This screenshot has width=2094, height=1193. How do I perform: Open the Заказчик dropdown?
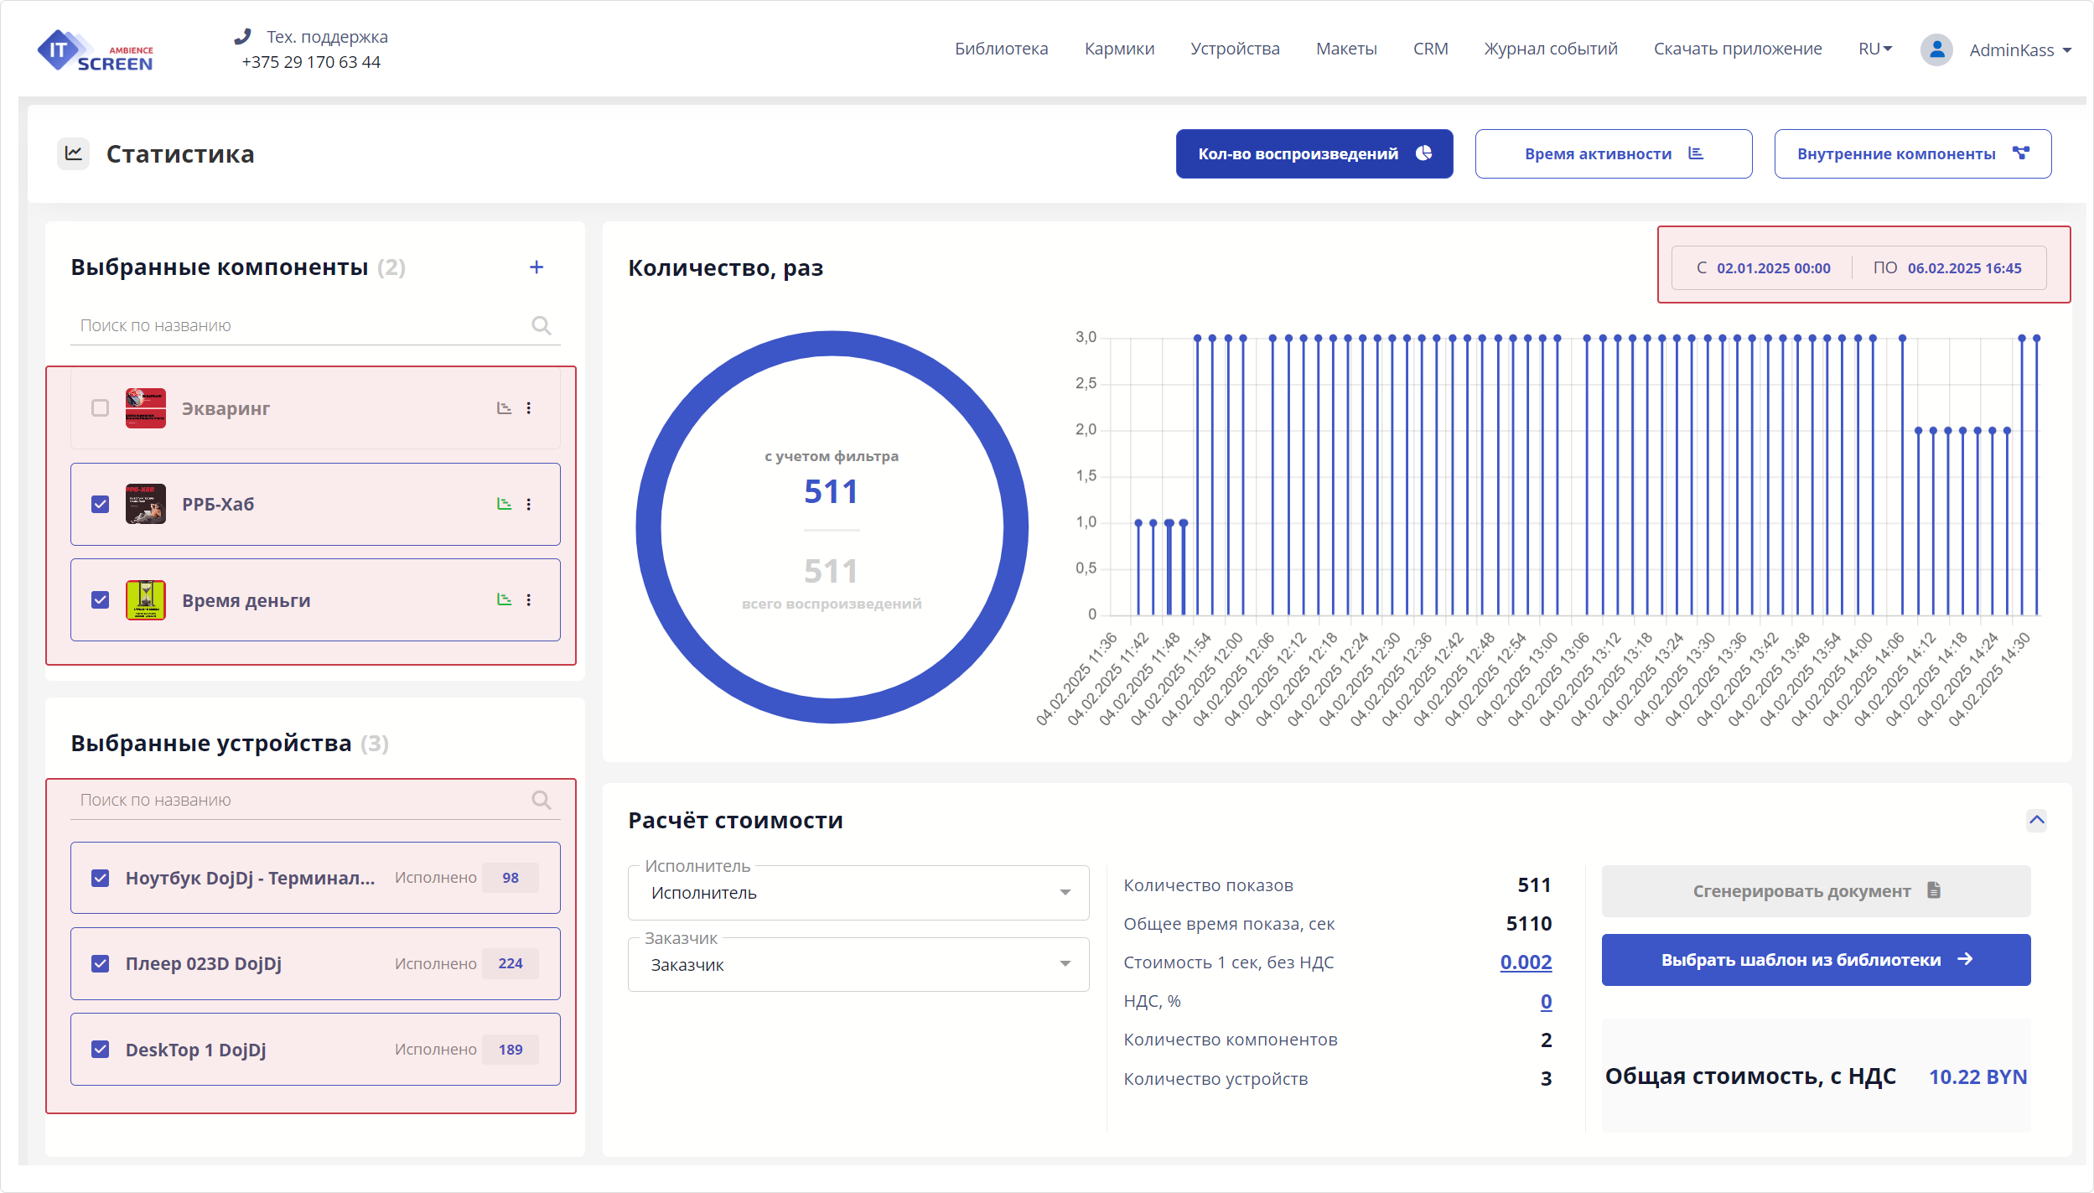[x=858, y=965]
